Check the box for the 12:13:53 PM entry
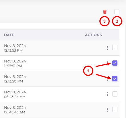 (x=115, y=48)
